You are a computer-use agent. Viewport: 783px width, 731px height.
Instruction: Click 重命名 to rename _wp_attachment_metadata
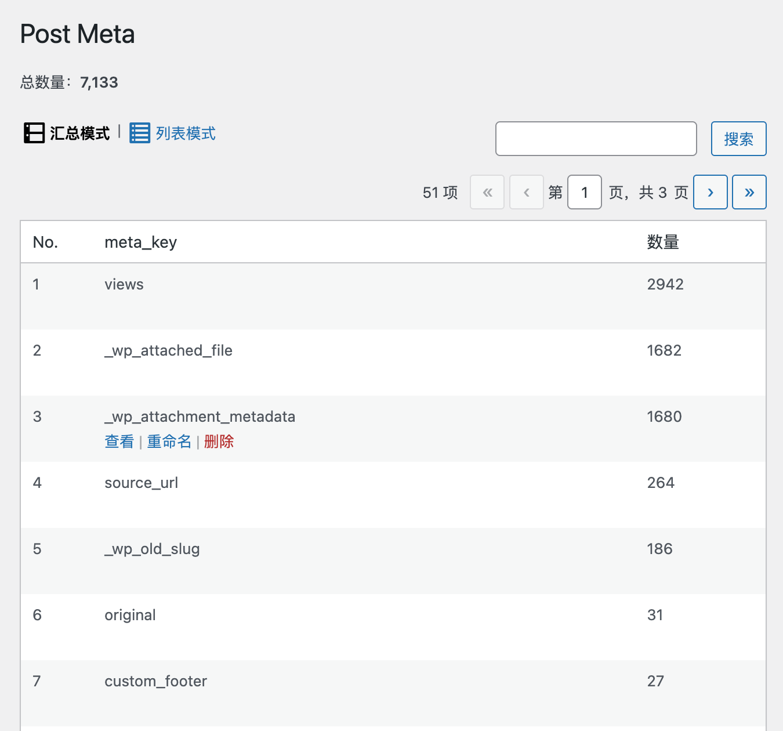pos(169,442)
